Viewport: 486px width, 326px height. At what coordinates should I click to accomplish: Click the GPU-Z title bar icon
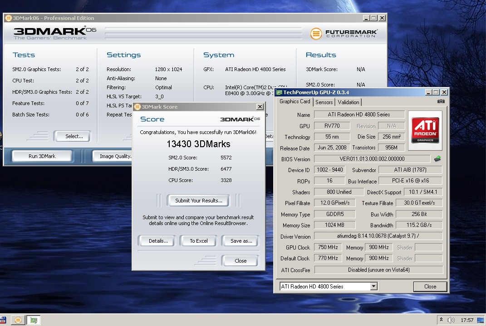tap(279, 92)
